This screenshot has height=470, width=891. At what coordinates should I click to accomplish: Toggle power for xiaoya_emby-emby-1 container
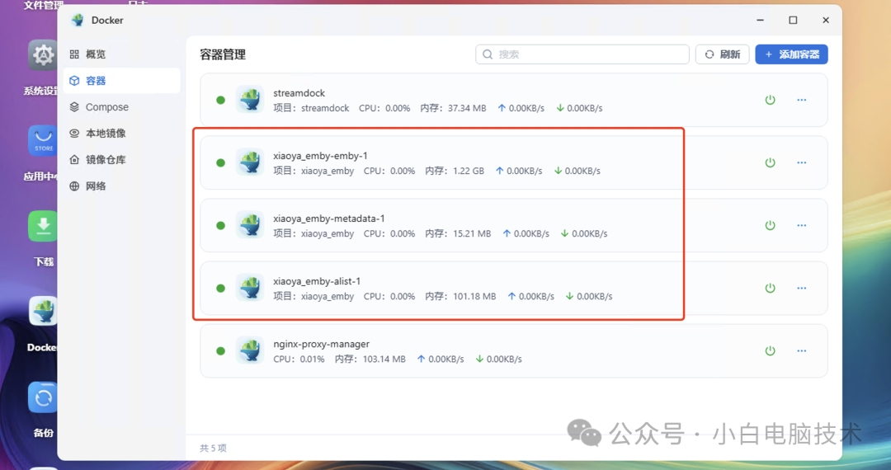[770, 162]
